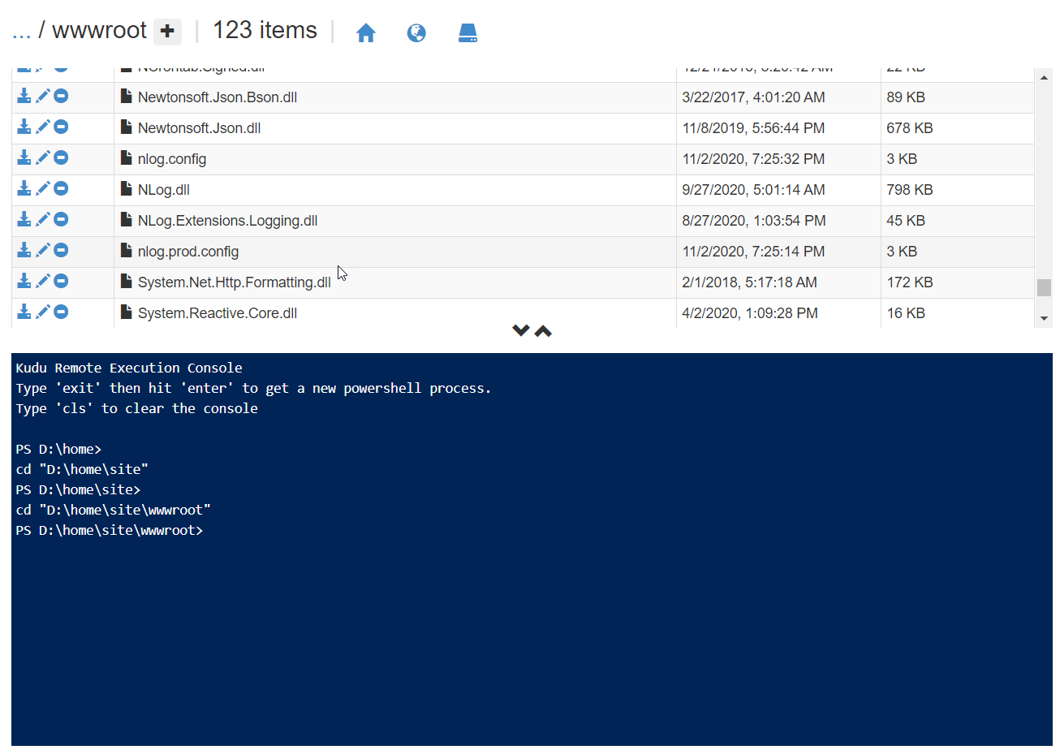Click the wwwroot breadcrumb label
The height and width of the screenshot is (754, 1060).
[x=99, y=31]
